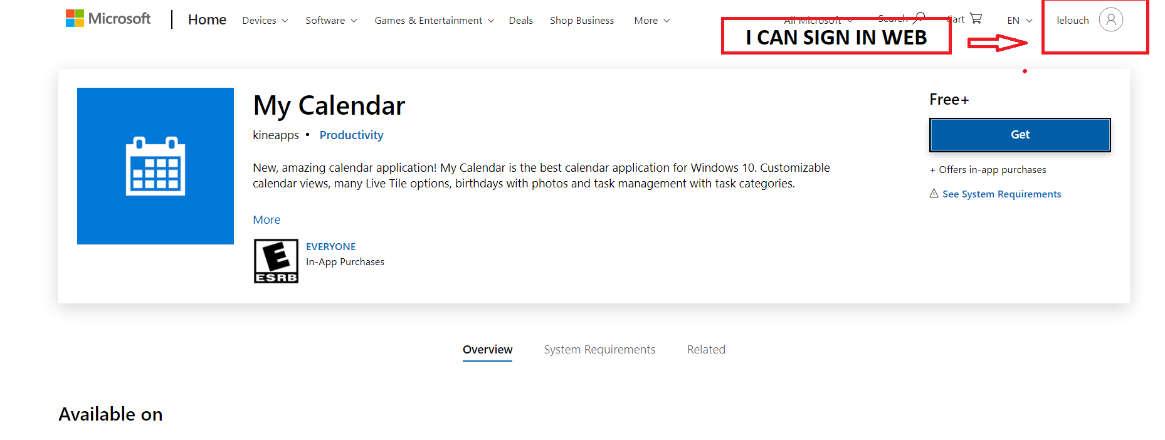
Task: Open the EN language dropdown
Action: pos(1020,21)
